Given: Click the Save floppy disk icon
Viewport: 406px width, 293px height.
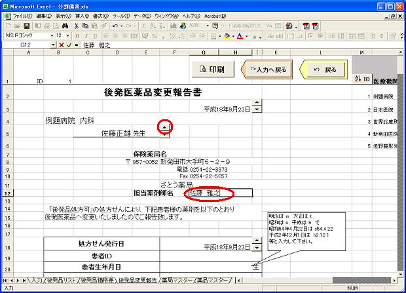Looking at the screenshot, I should [x=28, y=26].
